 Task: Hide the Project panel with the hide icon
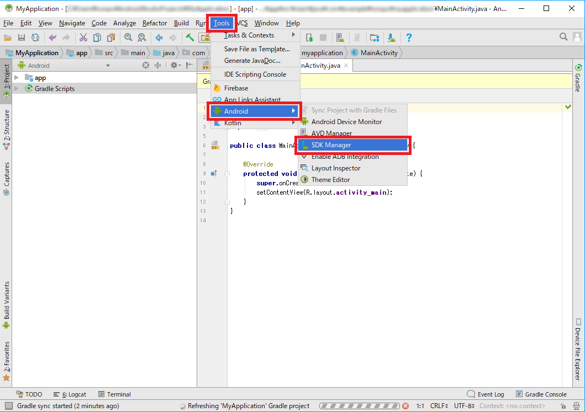[189, 65]
